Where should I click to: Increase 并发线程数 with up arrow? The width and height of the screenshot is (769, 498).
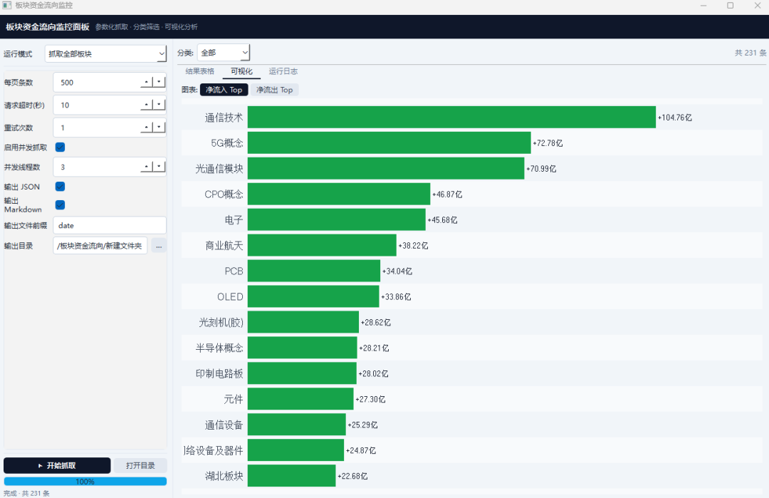[147, 167]
